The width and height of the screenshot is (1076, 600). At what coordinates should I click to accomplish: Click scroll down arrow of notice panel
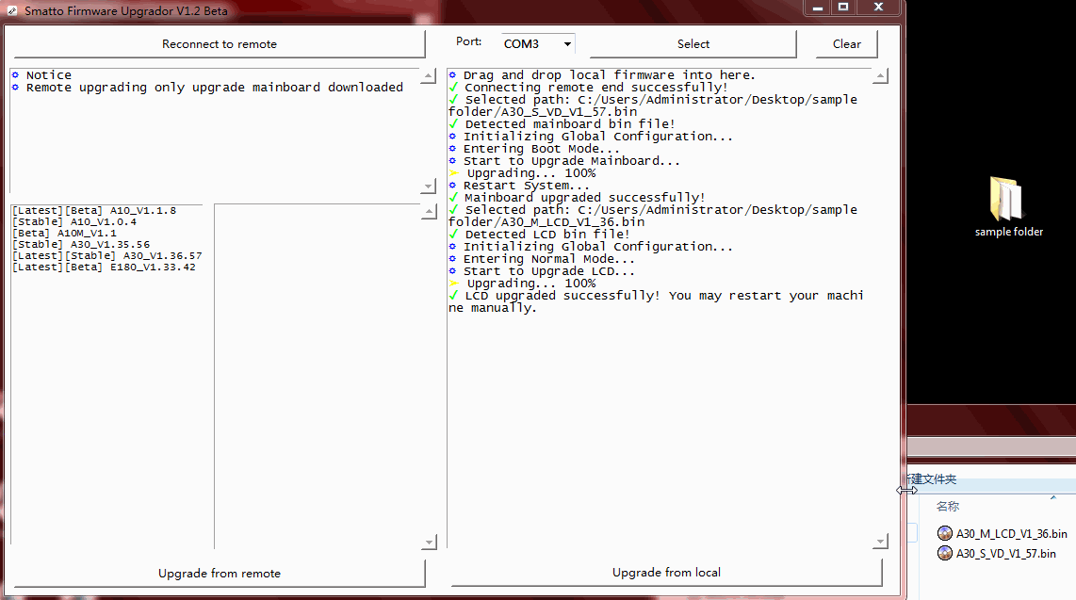[x=428, y=186]
